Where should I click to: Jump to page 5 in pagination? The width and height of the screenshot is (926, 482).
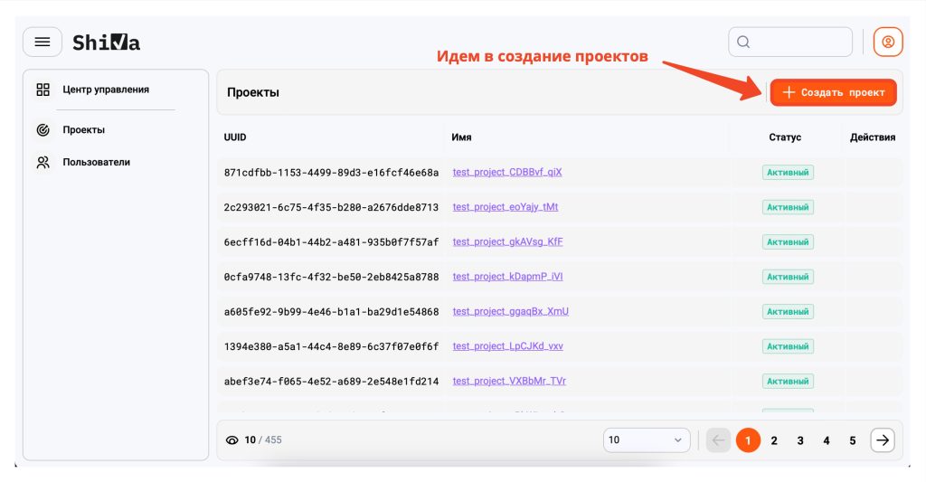(x=852, y=440)
